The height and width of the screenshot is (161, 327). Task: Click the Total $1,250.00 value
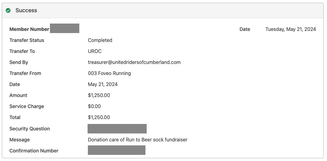(x=99, y=118)
